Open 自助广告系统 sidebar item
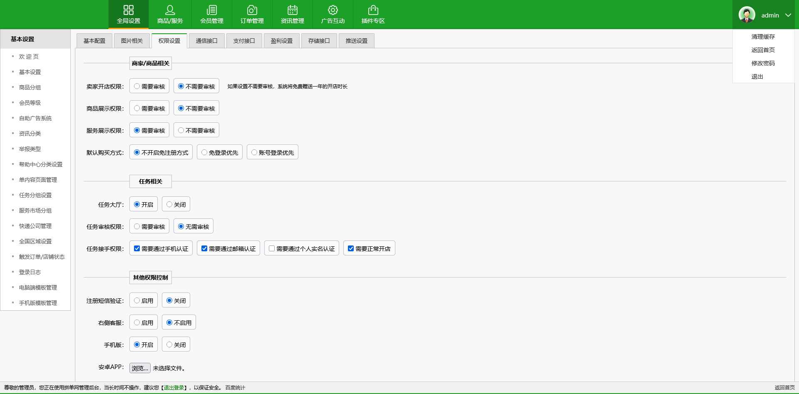The height and width of the screenshot is (394, 799). click(x=35, y=118)
